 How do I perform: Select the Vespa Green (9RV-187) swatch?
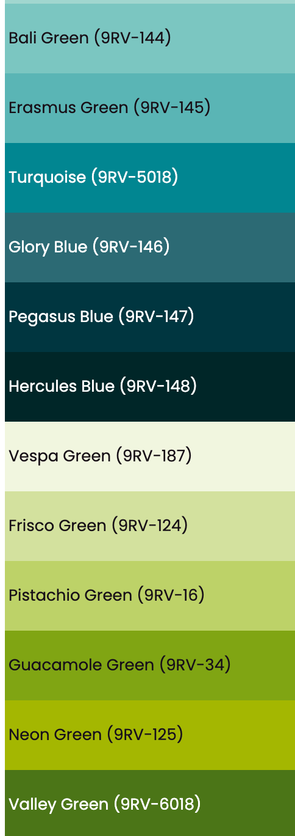click(x=150, y=457)
